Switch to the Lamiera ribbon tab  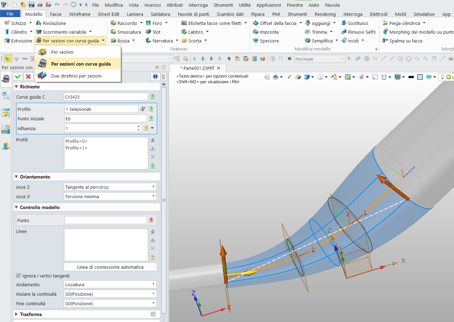(x=135, y=14)
